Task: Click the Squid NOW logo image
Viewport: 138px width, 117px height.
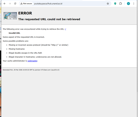Action: pos(10,16)
